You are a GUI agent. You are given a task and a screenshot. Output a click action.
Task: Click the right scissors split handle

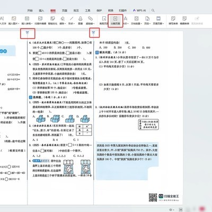[x=93, y=32]
